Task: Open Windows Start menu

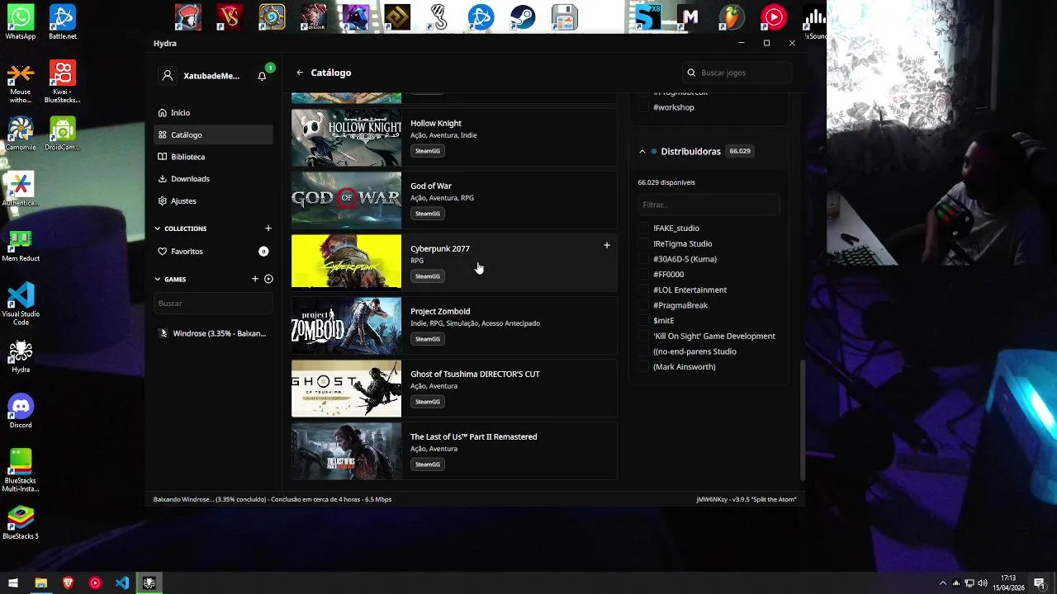Action: 13,583
